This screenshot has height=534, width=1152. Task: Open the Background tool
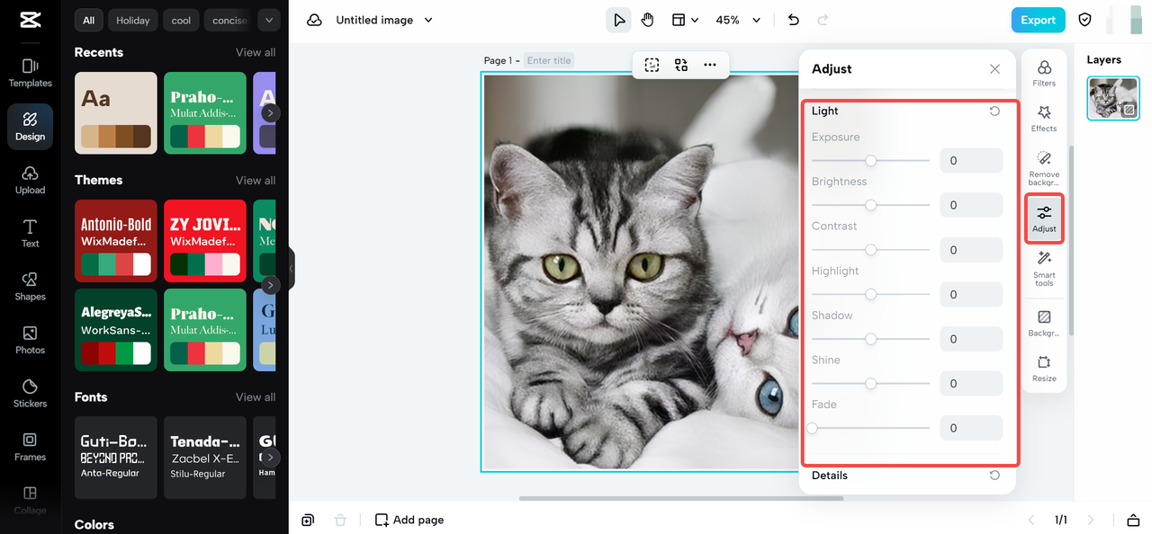(1044, 324)
